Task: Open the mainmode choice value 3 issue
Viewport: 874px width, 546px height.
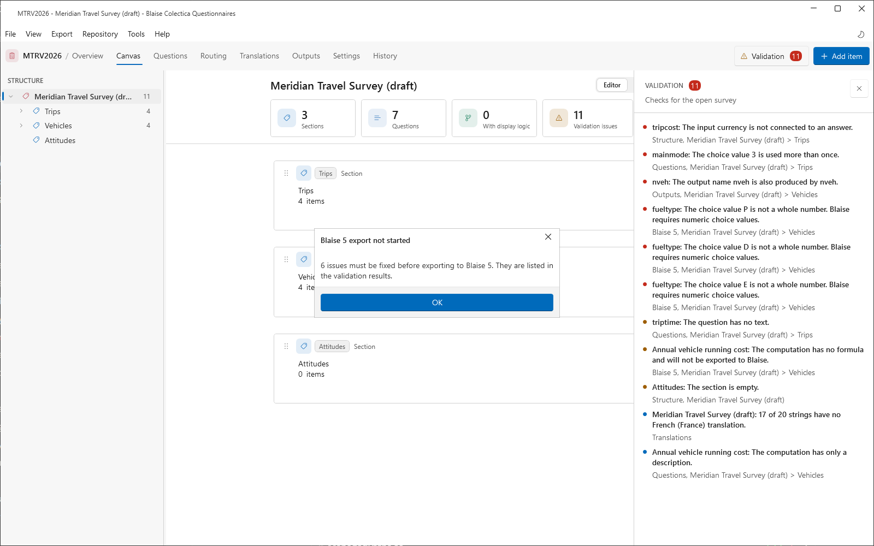Action: click(754, 161)
